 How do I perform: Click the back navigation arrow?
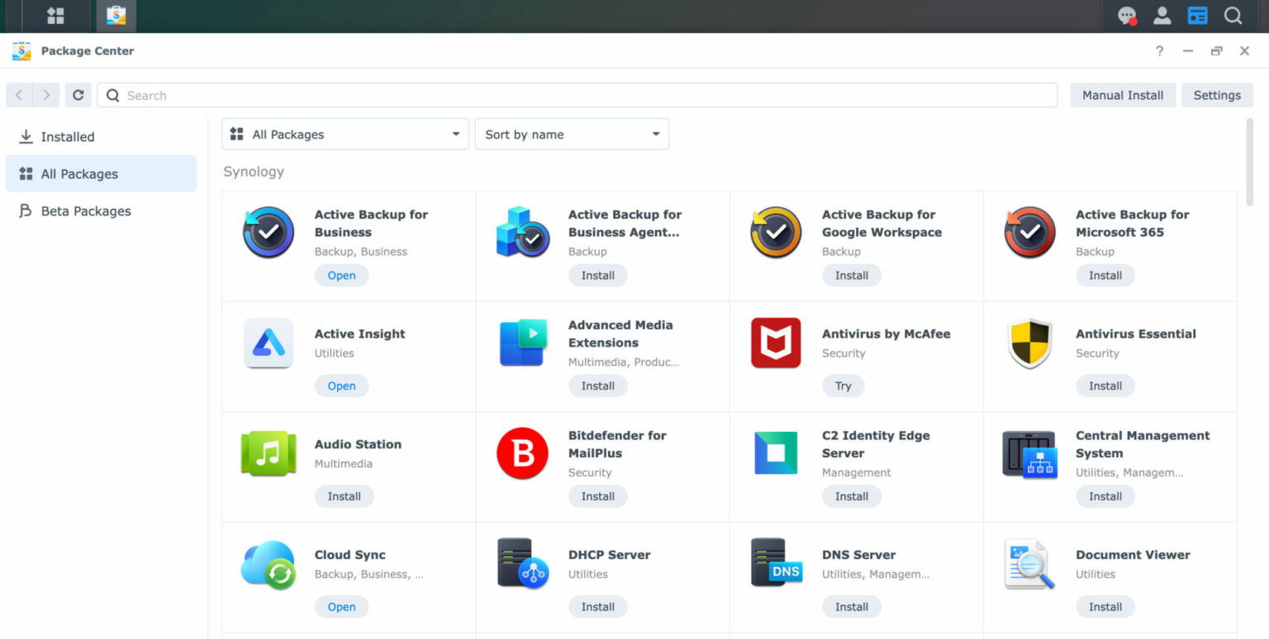coord(18,94)
